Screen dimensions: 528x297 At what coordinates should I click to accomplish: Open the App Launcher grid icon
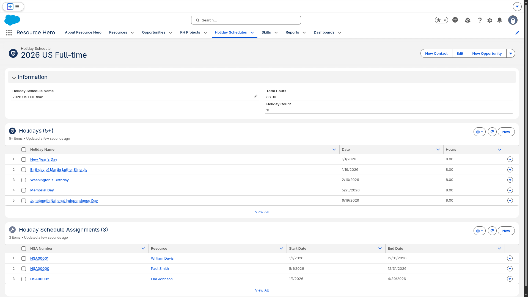pos(9,32)
